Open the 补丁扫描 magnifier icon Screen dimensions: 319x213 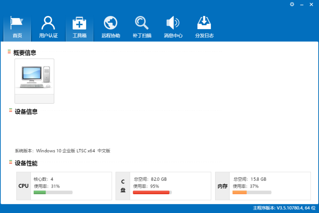(142, 23)
